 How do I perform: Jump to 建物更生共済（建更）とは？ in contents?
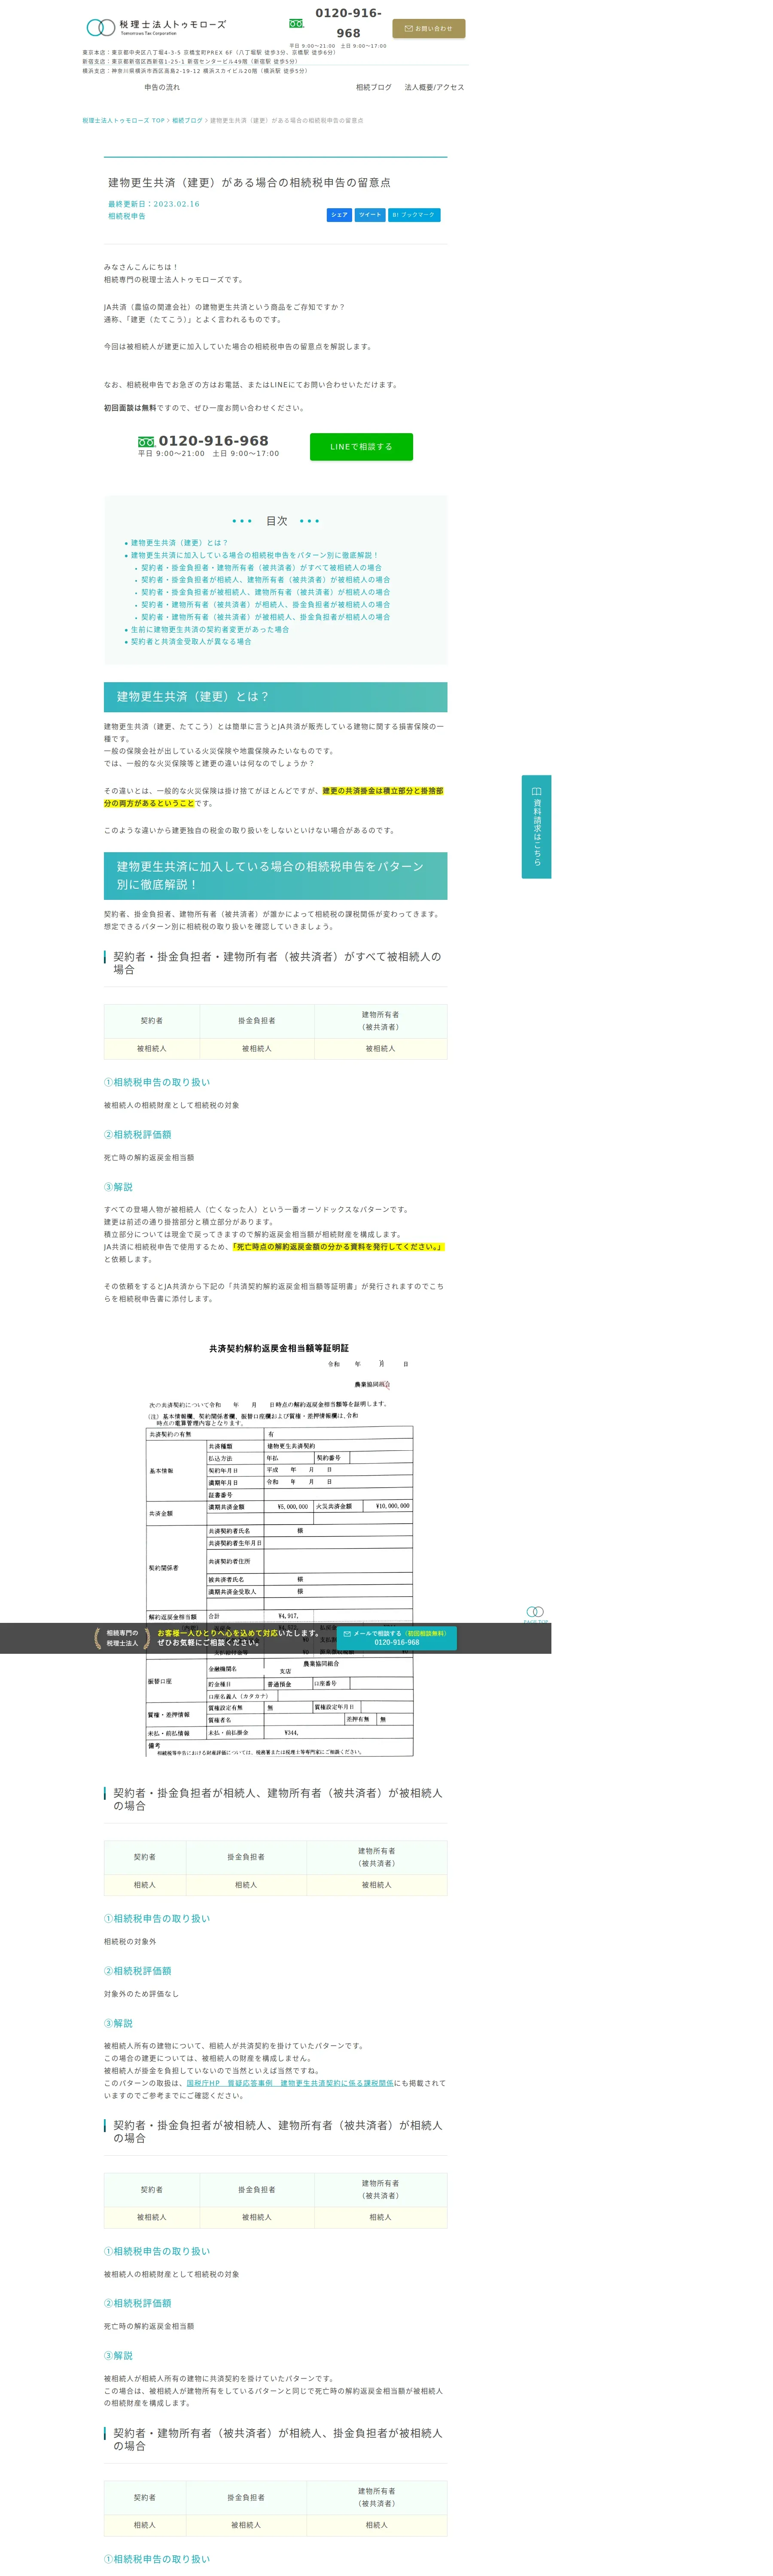pyautogui.click(x=179, y=543)
